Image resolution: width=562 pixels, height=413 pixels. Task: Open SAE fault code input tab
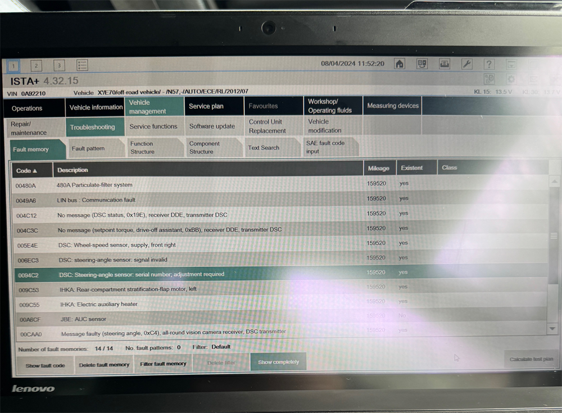[x=330, y=147]
